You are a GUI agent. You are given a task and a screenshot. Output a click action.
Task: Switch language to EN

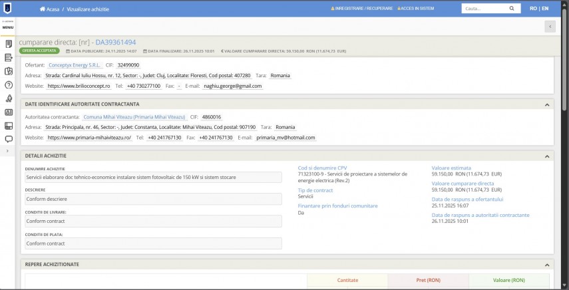click(x=545, y=9)
